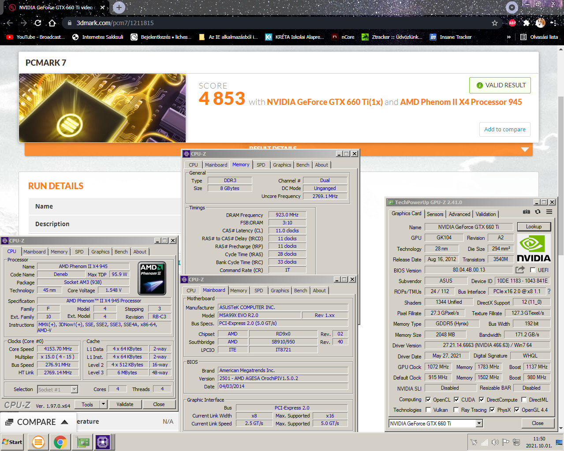Open the GPU-Z hamburger menu
Image resolution: width=564 pixels, height=451 pixels.
pos(549,212)
